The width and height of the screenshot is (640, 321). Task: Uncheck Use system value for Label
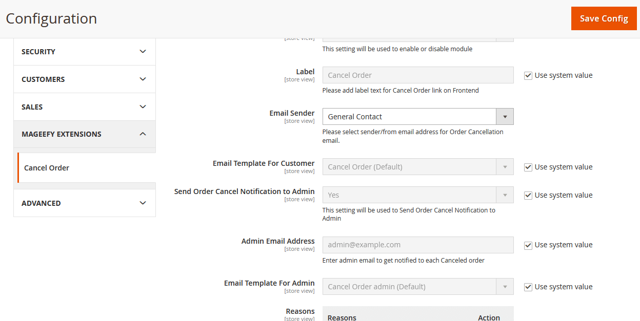pos(528,75)
